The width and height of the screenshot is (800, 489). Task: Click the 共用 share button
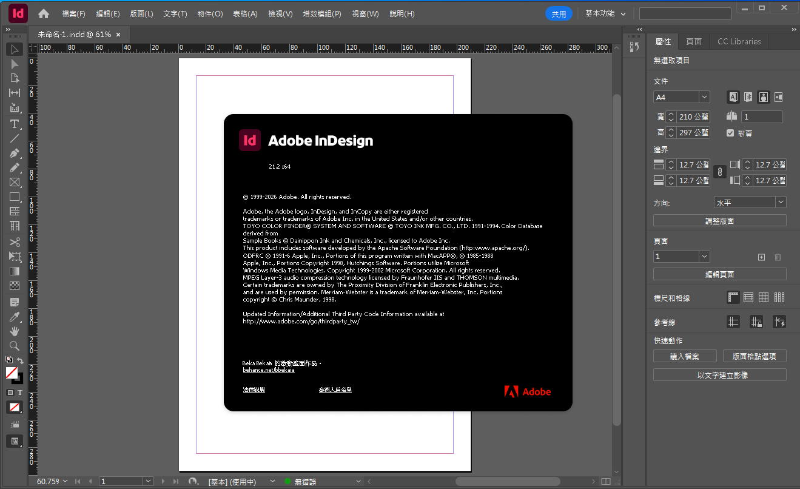(559, 14)
